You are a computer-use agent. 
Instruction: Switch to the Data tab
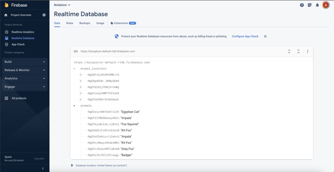[x=57, y=23]
